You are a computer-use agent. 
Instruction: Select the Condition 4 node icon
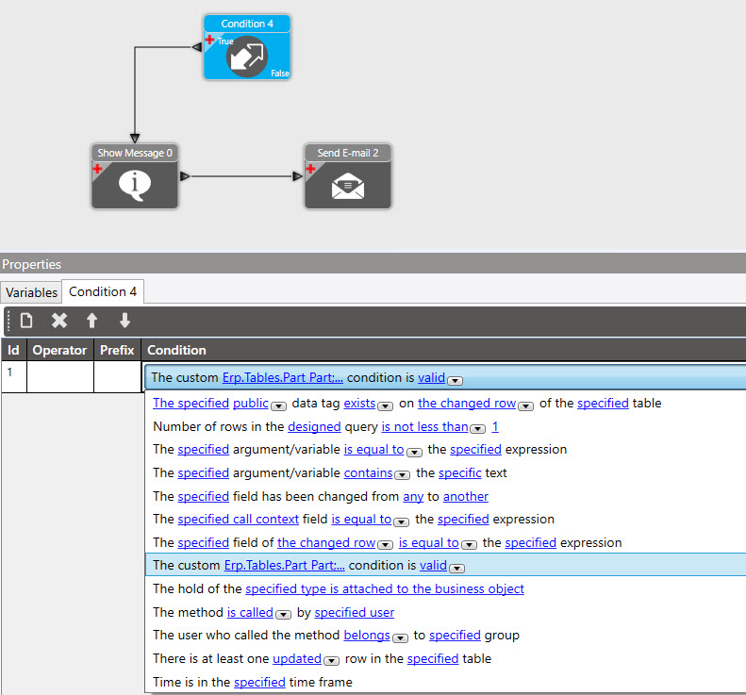coord(247,57)
